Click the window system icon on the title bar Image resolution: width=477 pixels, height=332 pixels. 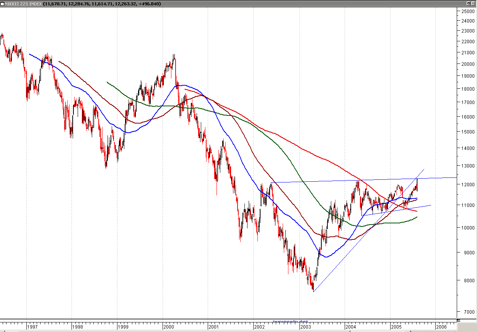(3, 3)
